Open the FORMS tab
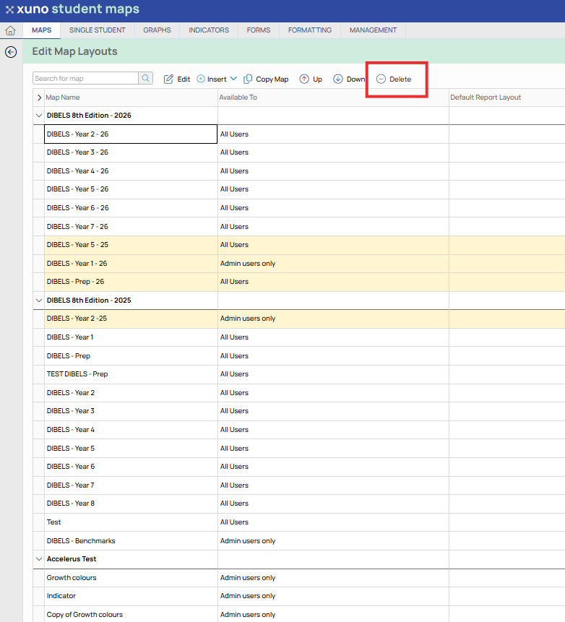This screenshot has height=622, width=565. coord(259,30)
